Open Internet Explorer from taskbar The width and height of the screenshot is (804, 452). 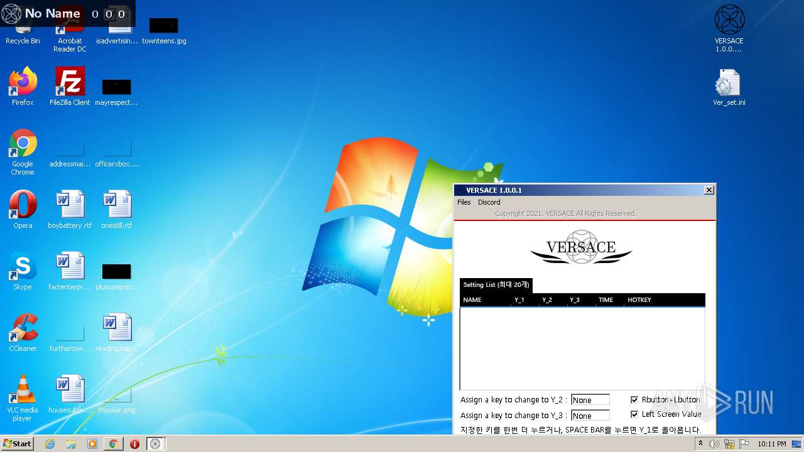click(50, 444)
